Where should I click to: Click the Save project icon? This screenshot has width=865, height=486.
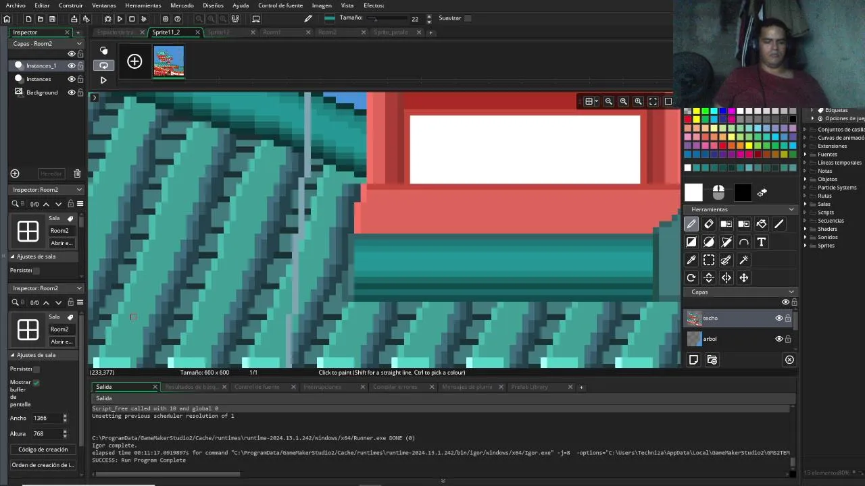(x=52, y=19)
